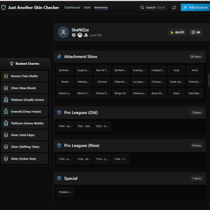Image resolution: width=210 pixels, height=210 pixels.
Task: Select the Gray attachment skin
Action: [x=176, y=70]
